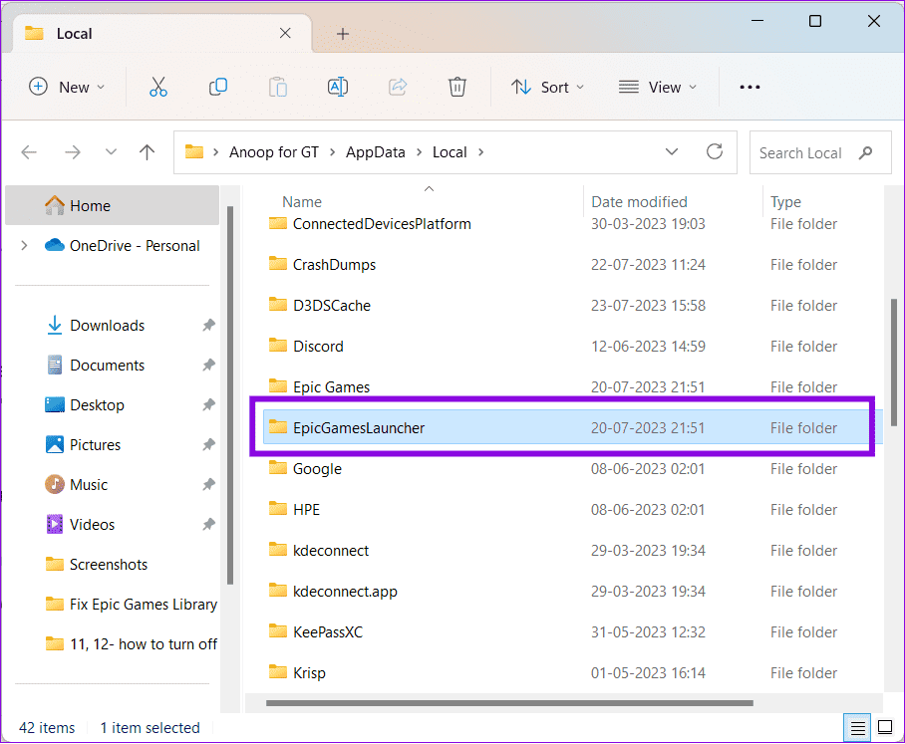
Task: Click the folder icon in address bar
Action: [194, 151]
